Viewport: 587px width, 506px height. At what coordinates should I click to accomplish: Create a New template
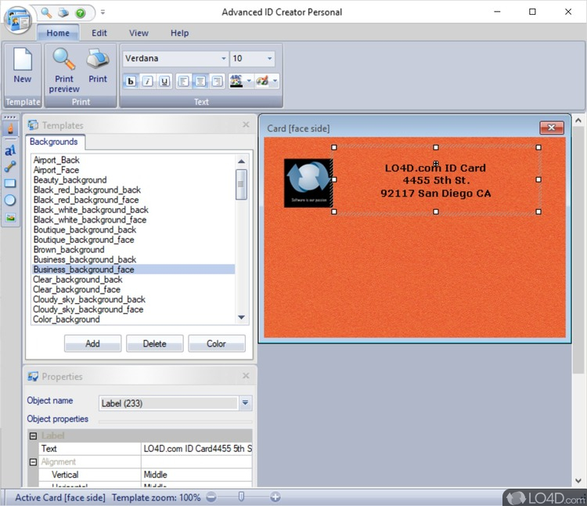tap(23, 66)
